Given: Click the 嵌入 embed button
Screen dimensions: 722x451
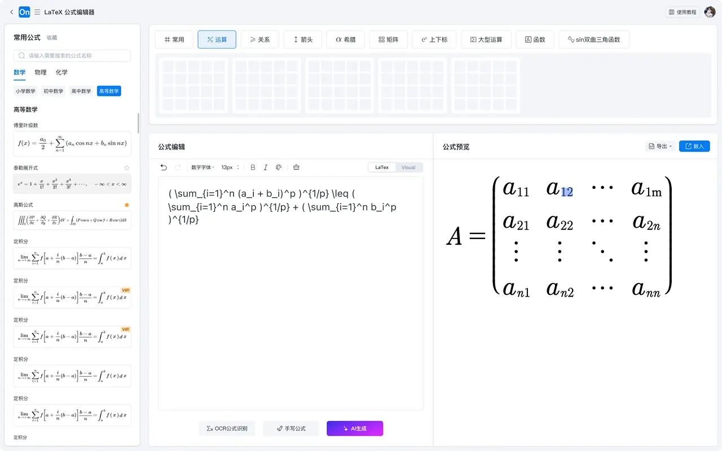Looking at the screenshot, I should click(694, 147).
